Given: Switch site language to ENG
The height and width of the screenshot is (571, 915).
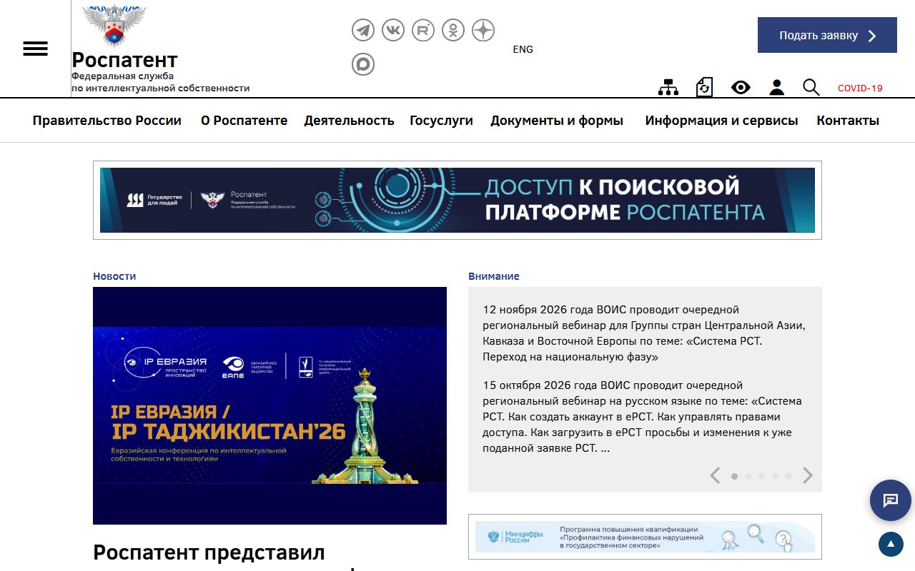Looking at the screenshot, I should pos(523,49).
